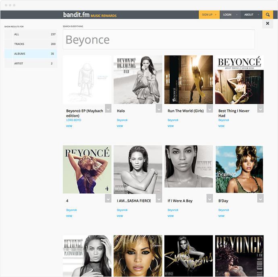Click the LORD BOYD artist link
278x277 pixels.
[x=74, y=120]
